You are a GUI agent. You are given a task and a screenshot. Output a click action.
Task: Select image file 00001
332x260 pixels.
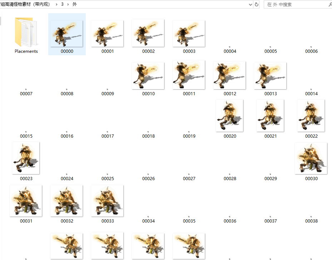[107, 34]
